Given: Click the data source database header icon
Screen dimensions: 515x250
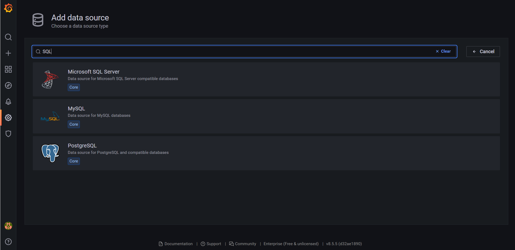Looking at the screenshot, I should coord(38,20).
